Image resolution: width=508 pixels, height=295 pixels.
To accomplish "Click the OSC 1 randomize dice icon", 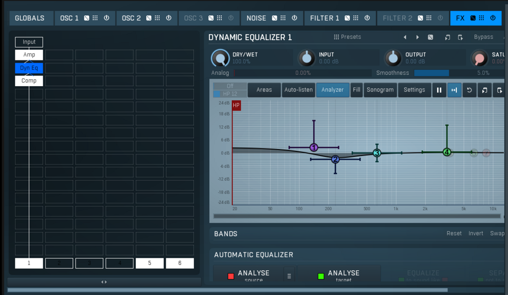I will coord(87,18).
